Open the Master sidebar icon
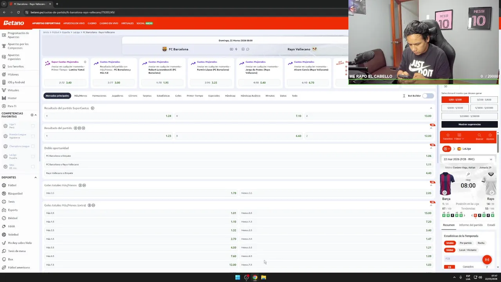 tap(4, 98)
